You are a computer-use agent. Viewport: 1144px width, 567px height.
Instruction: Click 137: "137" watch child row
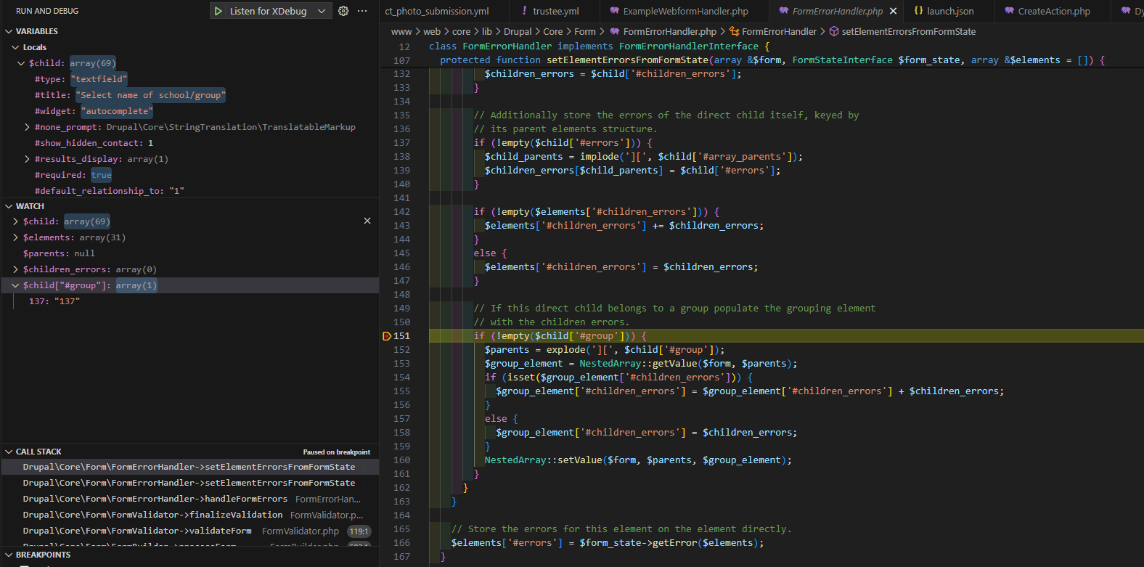pyautogui.click(x=190, y=301)
